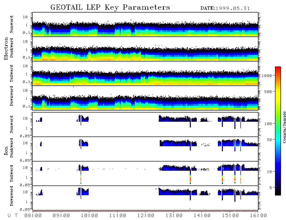The width and height of the screenshot is (286, 220).
Task: Click the '5' colorbar tick value
Action: [x=270, y=187]
